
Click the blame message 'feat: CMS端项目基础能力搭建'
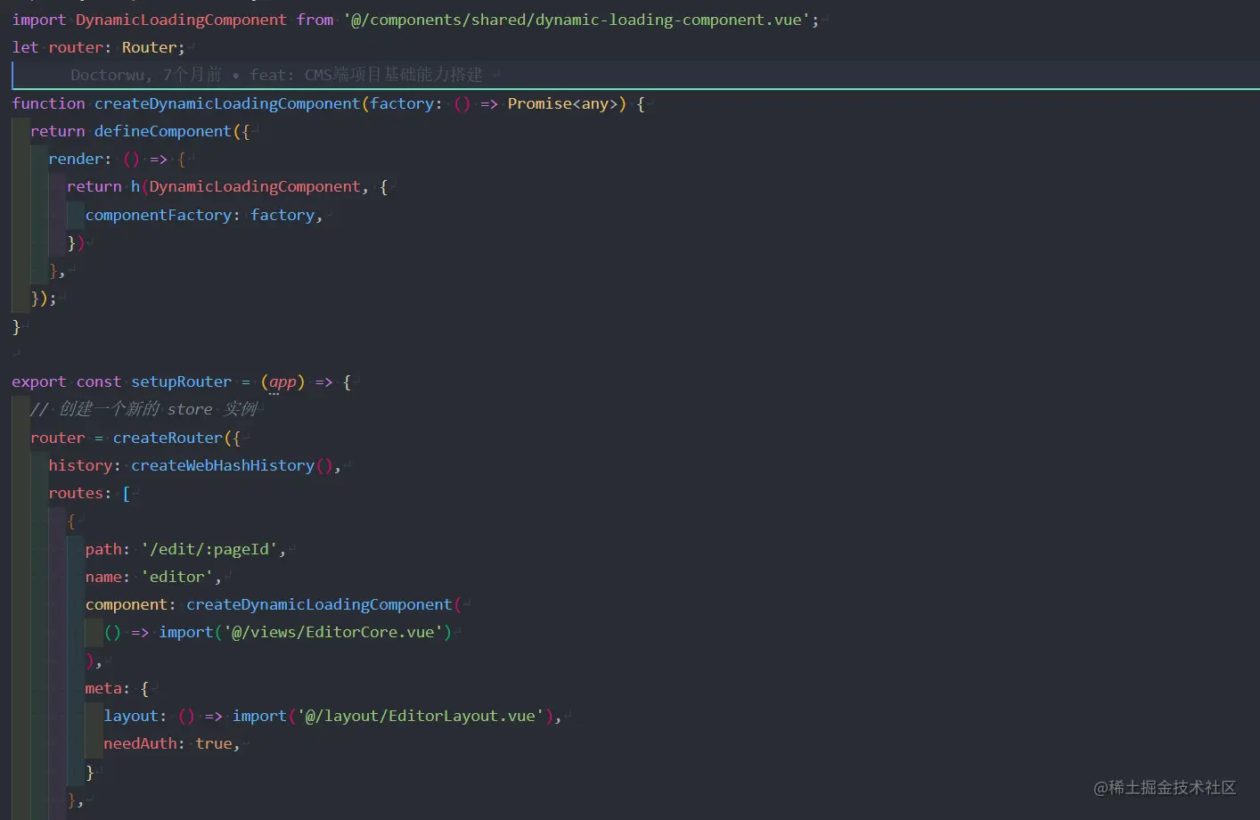(x=366, y=75)
